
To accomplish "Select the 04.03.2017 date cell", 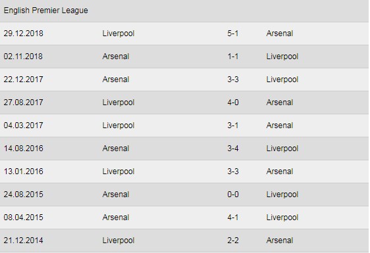I will coord(23,126).
